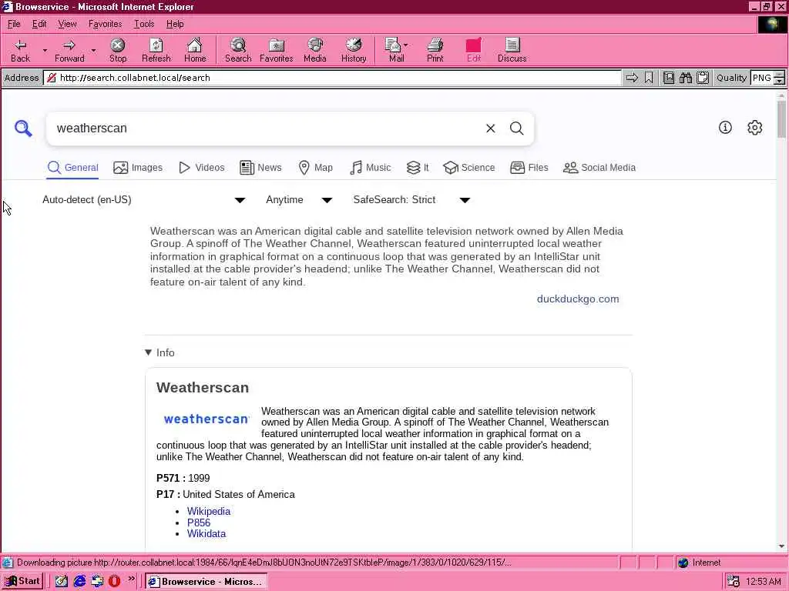This screenshot has height=591, width=789.
Task: Click the address bar URL field
Action: tap(333, 78)
